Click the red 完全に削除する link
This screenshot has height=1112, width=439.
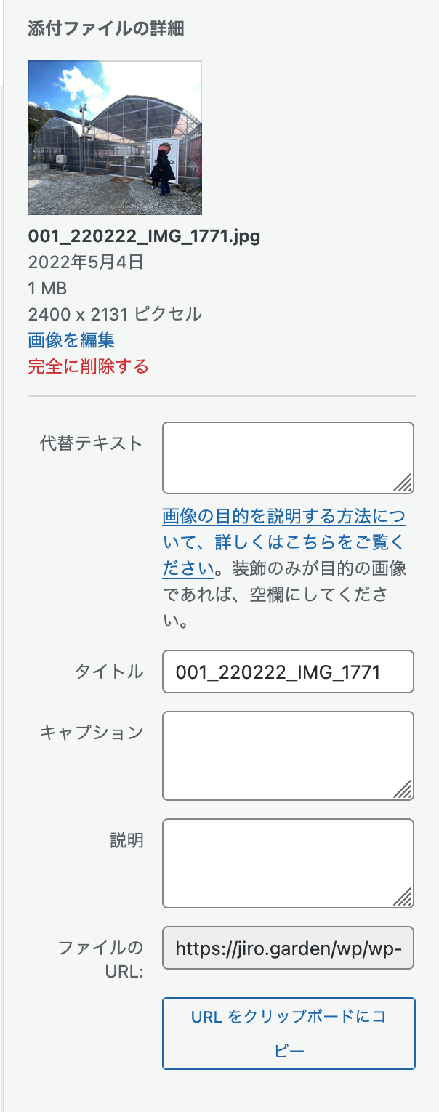(88, 366)
